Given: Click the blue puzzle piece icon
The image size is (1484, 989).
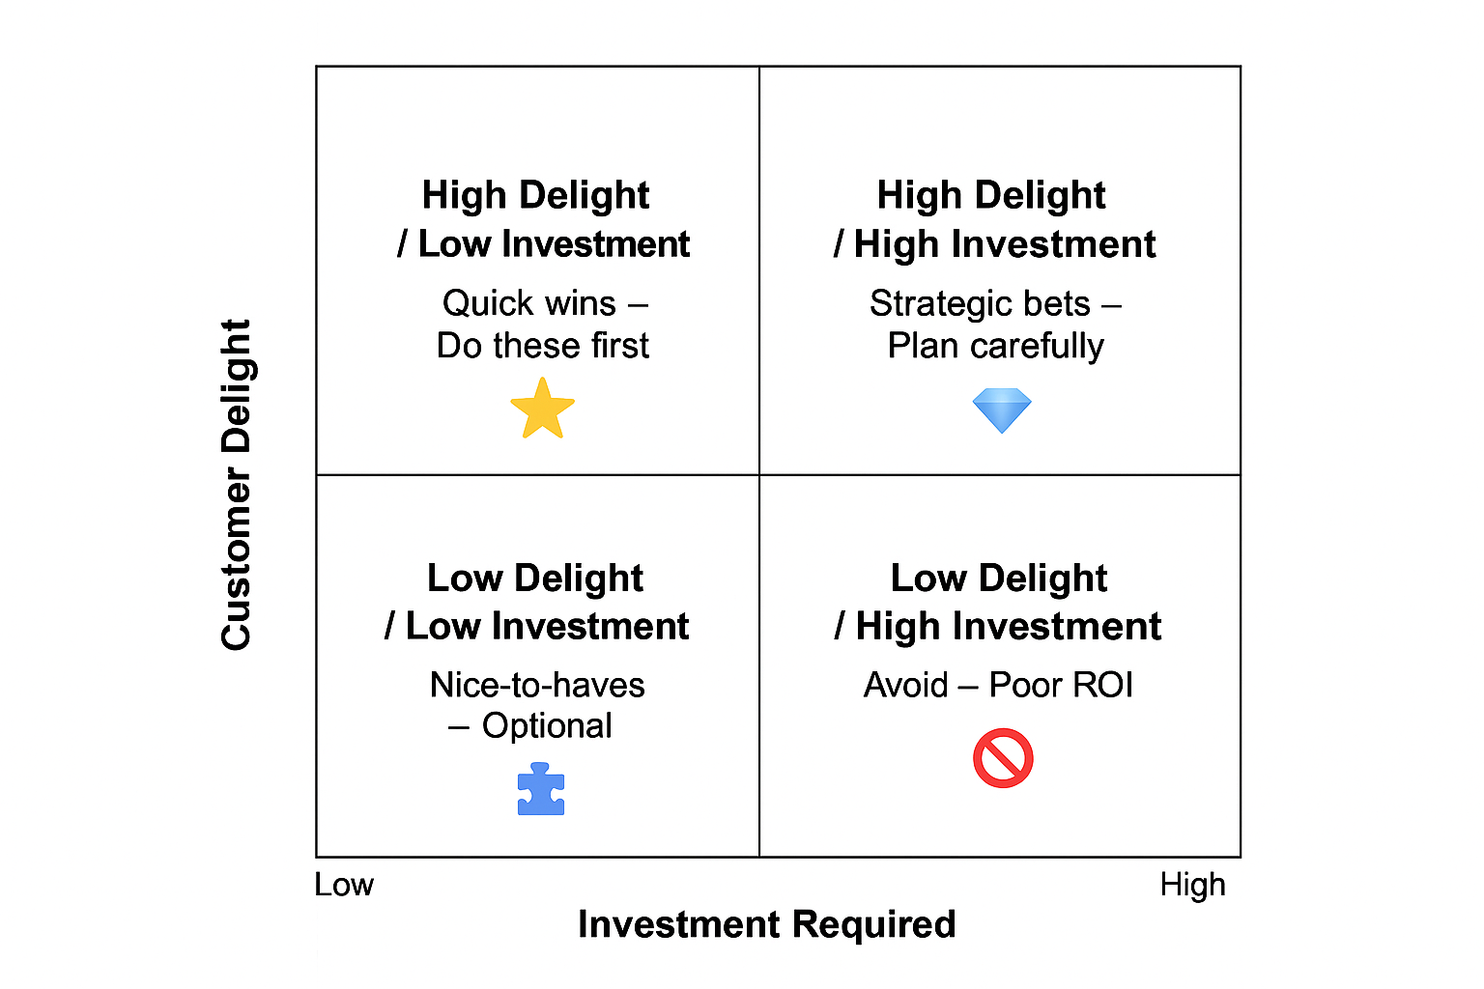Looking at the screenshot, I should click(x=541, y=789).
